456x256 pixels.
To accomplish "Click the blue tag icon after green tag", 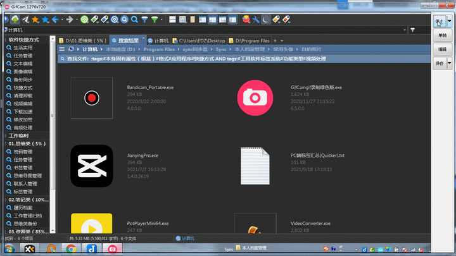I will 104,20.
